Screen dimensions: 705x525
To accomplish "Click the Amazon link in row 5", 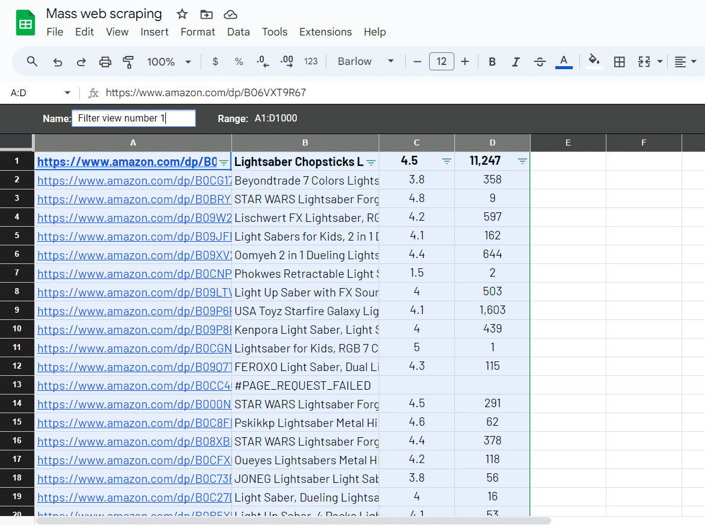I will (133, 236).
